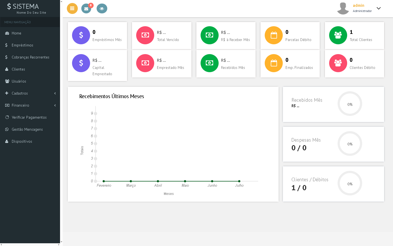Open Cobranças Recorrentes page

point(30,57)
